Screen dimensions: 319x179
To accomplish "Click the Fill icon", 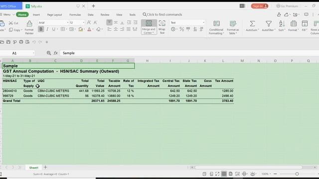I will coord(305,24).
